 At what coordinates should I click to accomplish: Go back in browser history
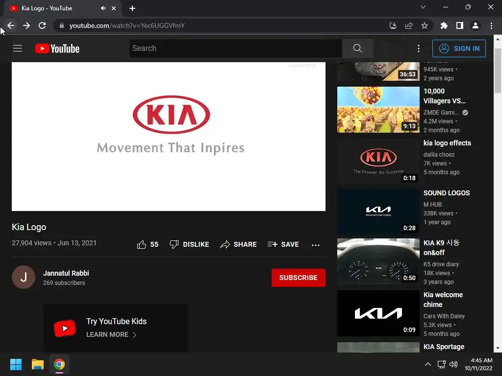pyautogui.click(x=11, y=25)
